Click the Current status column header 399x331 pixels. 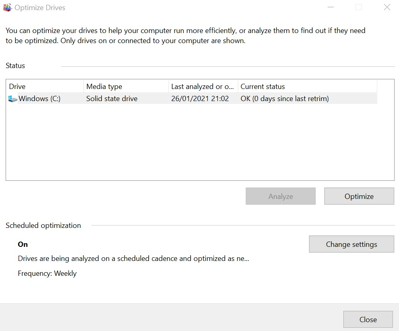point(306,87)
